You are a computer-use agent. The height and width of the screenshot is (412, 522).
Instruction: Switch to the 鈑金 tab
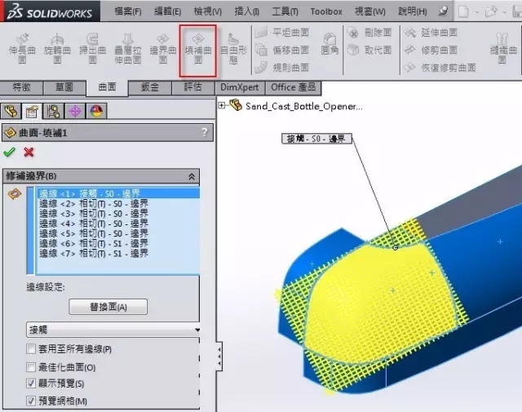point(150,87)
